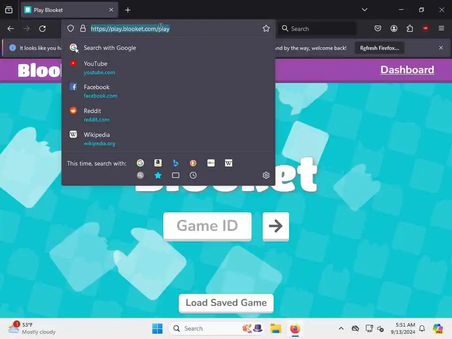Viewport: 452px width, 339px height.
Task: Reload the current page
Action: 42,29
